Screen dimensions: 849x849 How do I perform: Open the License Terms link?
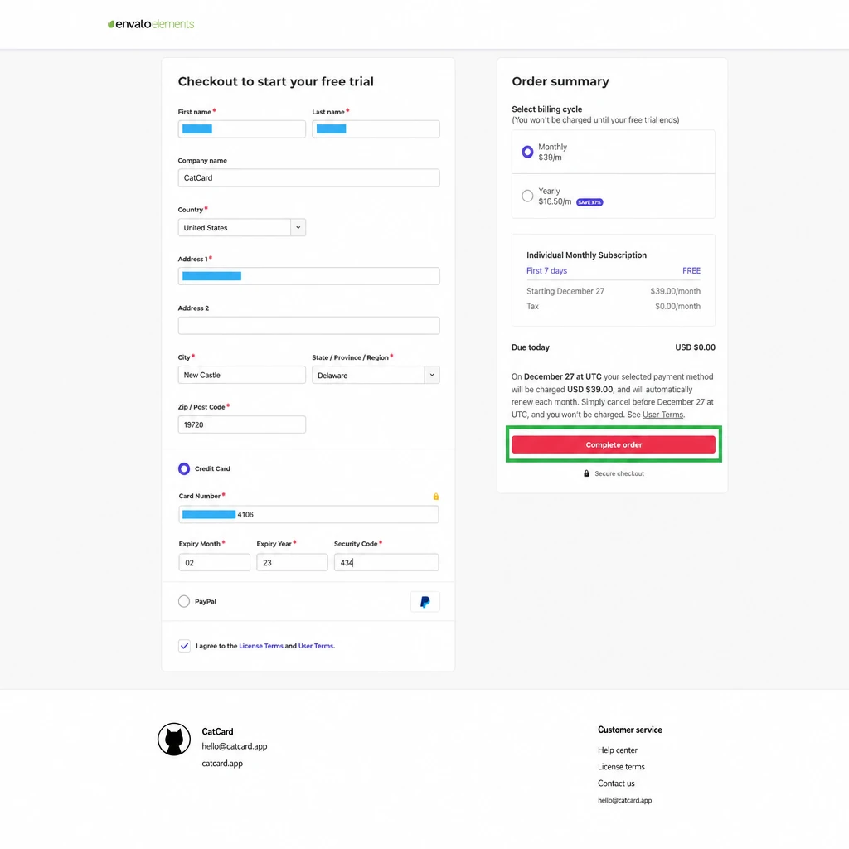261,646
